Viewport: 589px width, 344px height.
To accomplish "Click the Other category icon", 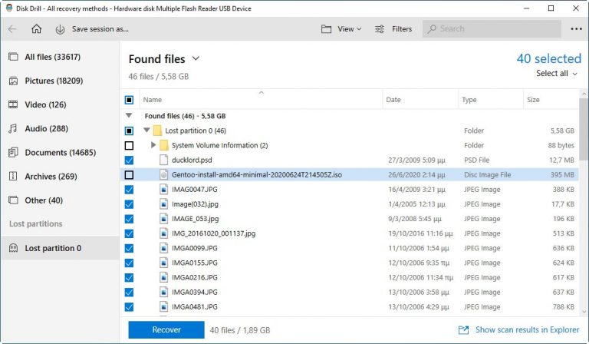I will [x=13, y=200].
